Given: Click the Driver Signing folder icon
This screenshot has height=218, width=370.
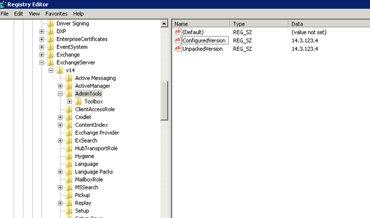Looking at the screenshot, I should click(x=50, y=23).
